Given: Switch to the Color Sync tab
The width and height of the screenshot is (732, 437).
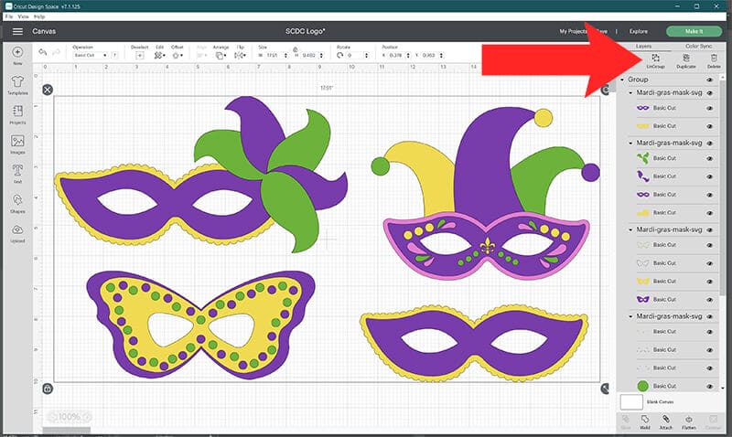Looking at the screenshot, I should click(x=700, y=46).
